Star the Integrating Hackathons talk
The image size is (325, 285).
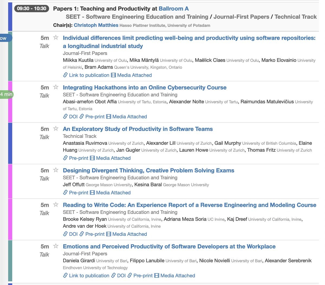(x=56, y=87)
